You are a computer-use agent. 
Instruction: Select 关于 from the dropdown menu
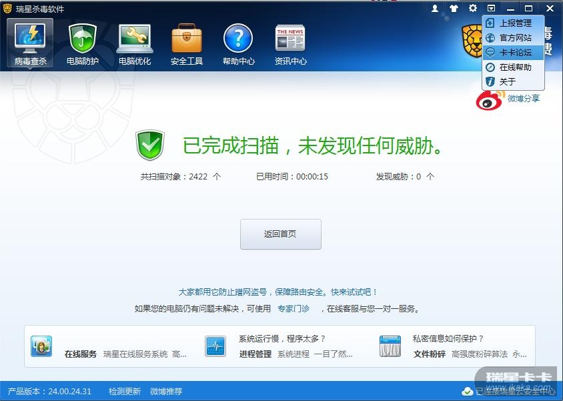[x=513, y=82]
